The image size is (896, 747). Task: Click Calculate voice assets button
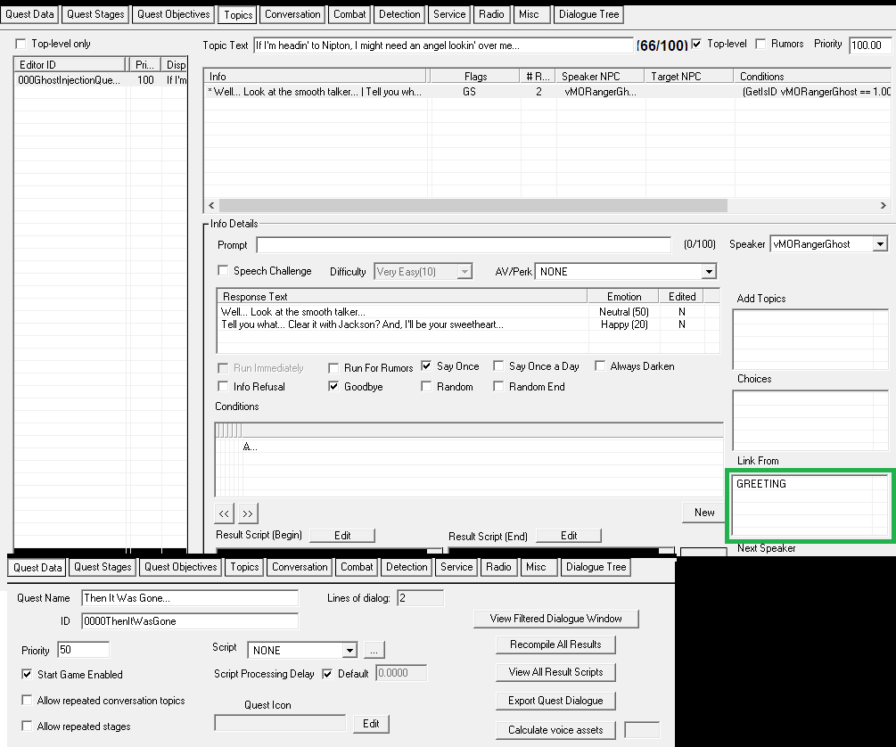[x=555, y=730]
